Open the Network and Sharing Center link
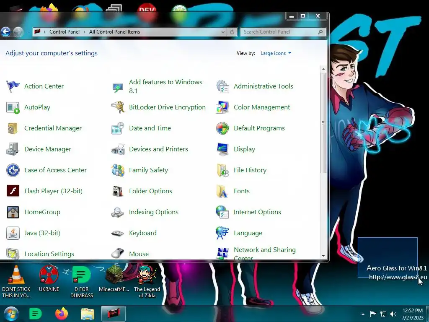Screen dimensions: 429x322 coord(265,253)
